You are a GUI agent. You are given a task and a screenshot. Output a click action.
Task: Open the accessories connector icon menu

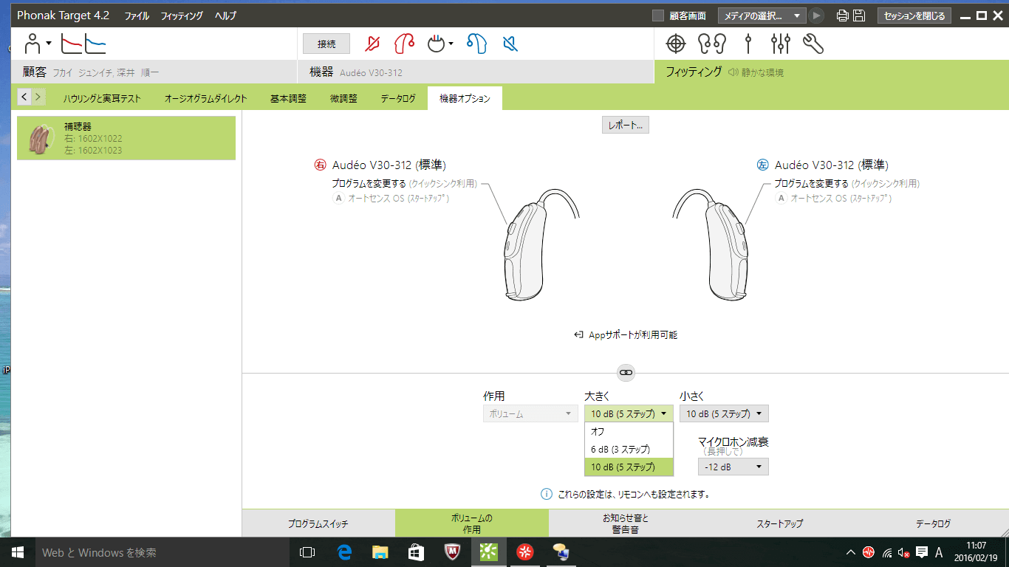click(440, 44)
